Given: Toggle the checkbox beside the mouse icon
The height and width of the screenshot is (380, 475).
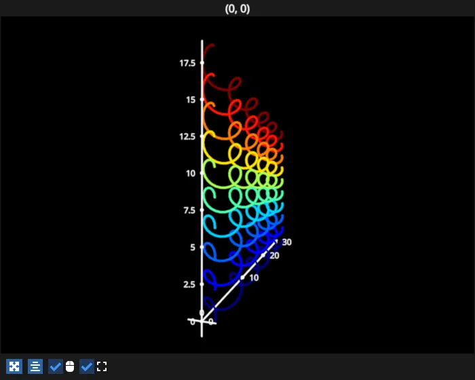Looking at the screenshot, I should 56,366.
